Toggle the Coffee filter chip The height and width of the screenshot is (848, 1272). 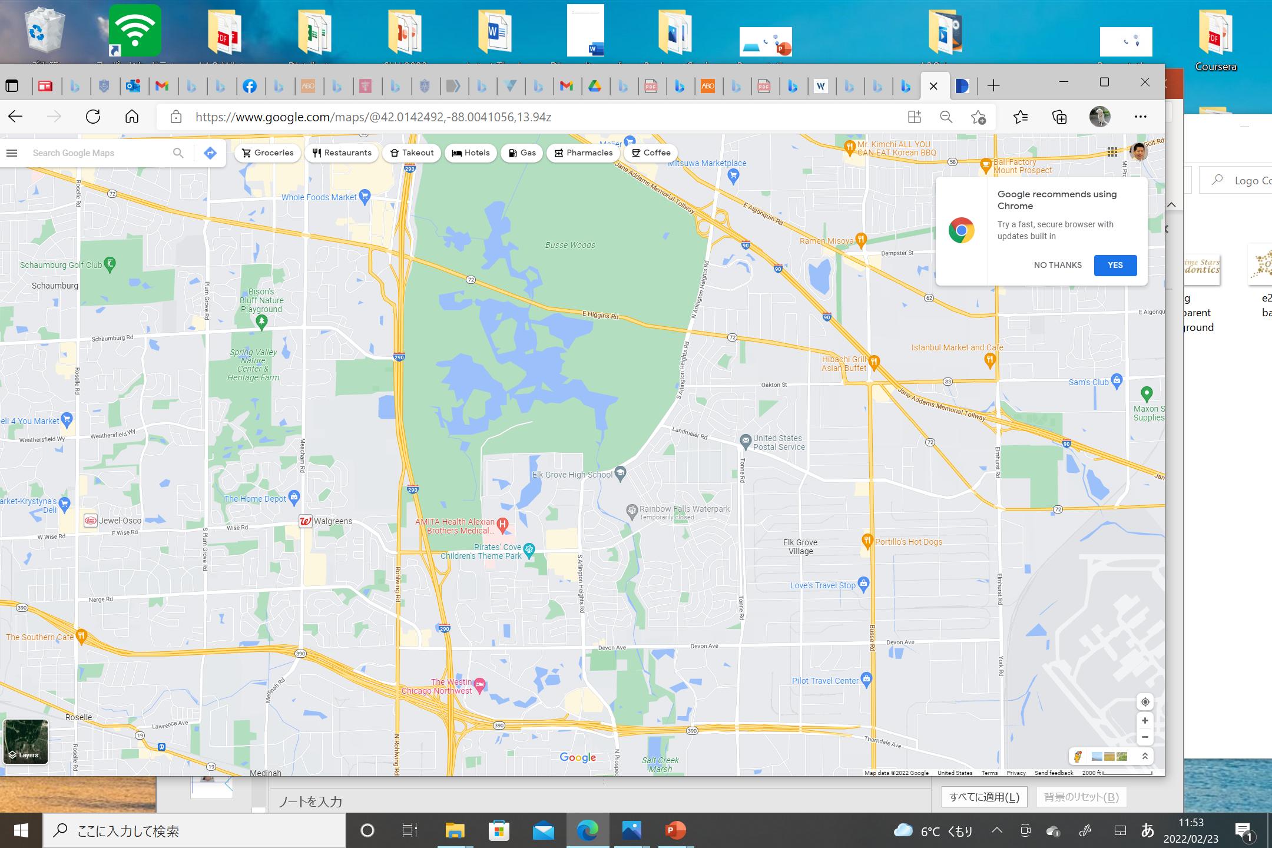pos(650,153)
